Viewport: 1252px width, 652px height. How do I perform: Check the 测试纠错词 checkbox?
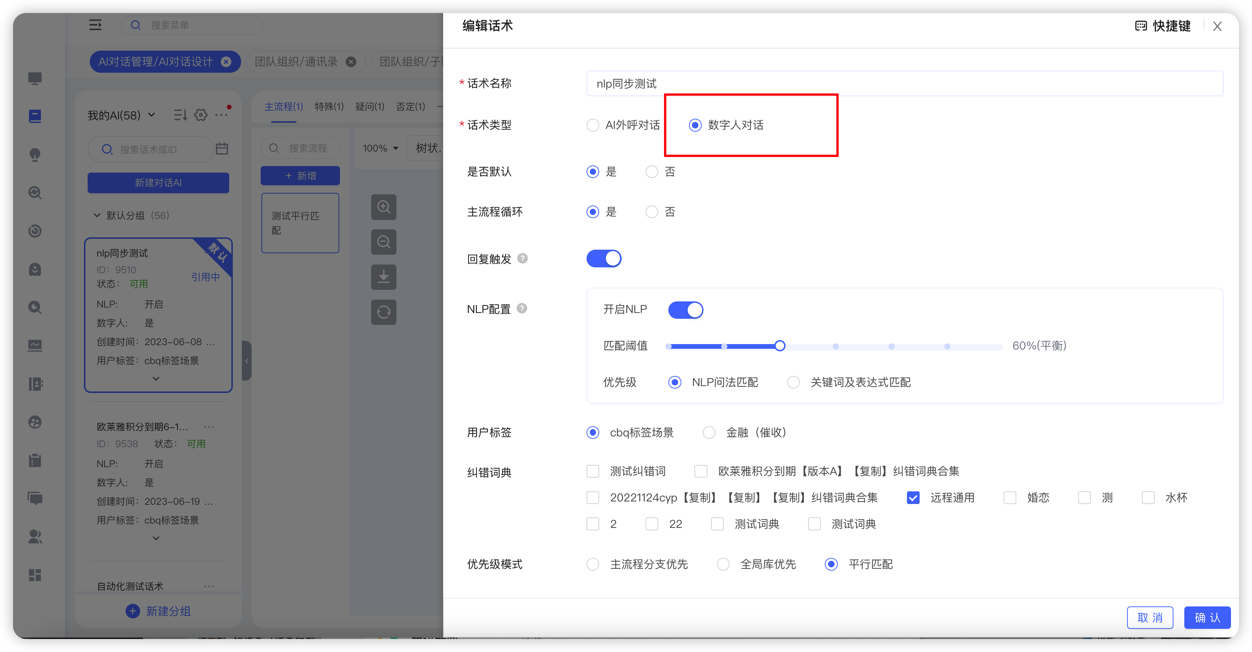click(x=593, y=471)
